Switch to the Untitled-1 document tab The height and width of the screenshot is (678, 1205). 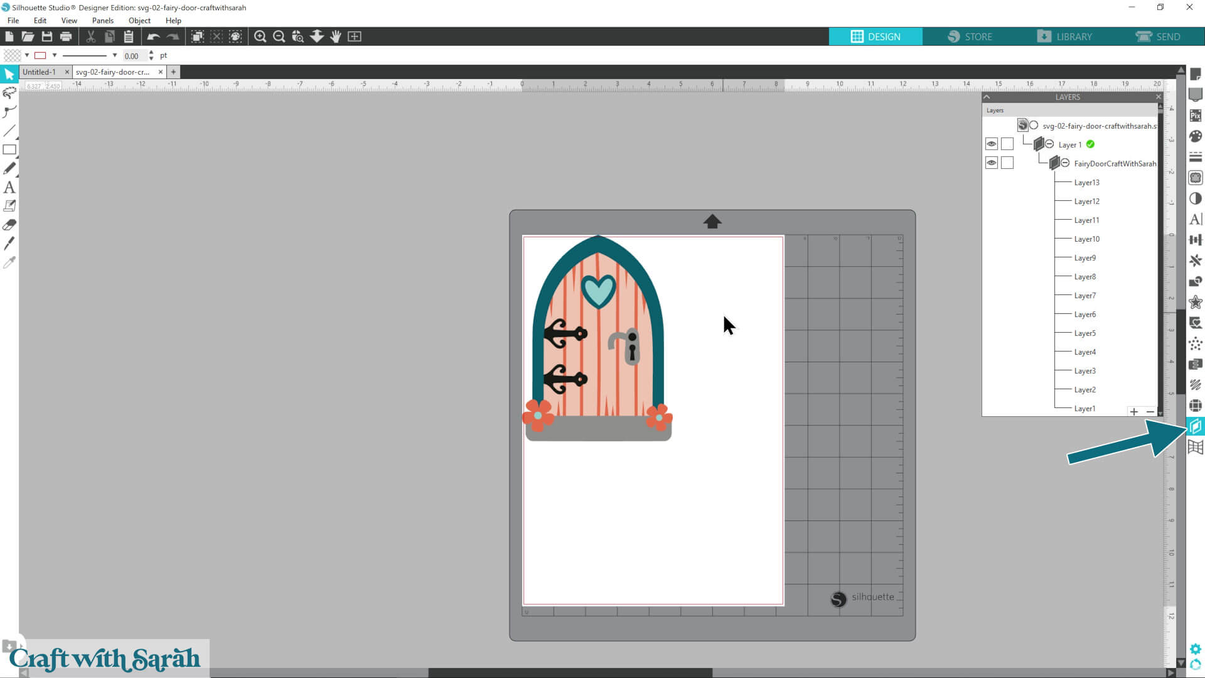[x=39, y=72]
